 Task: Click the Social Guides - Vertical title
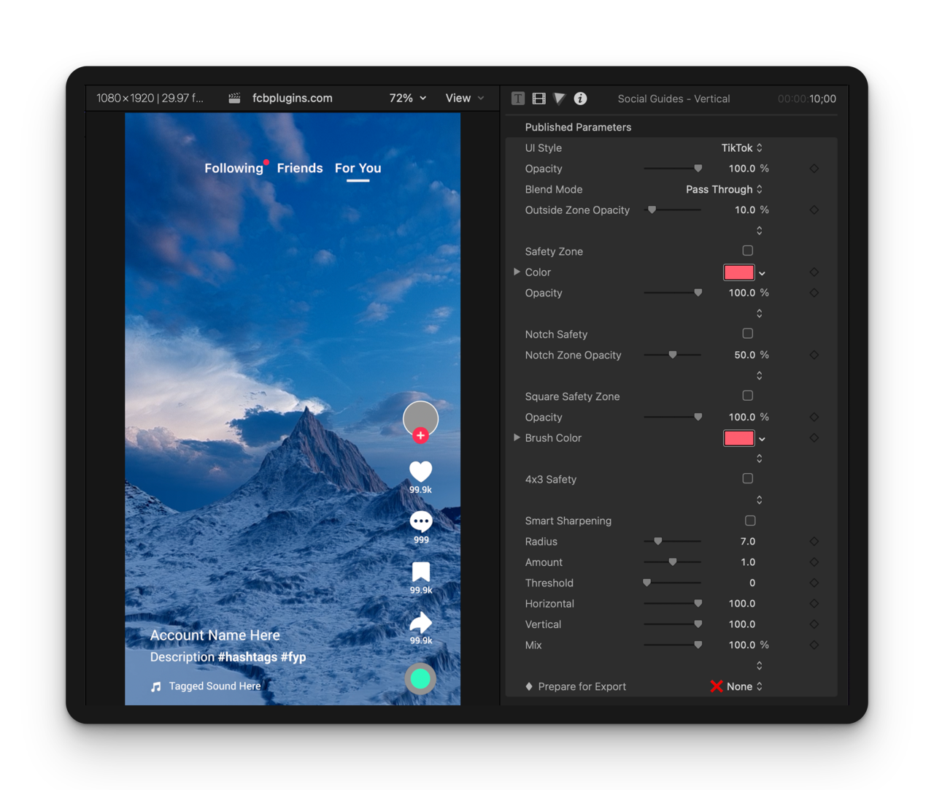[674, 99]
